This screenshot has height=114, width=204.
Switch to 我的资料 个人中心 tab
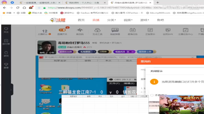[x=84, y=3]
